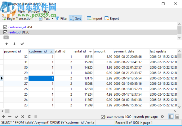Image resolution: width=182 pixels, height=126 pixels.
Task: Click the Begin Transaction toolbar button
Action: [x=17, y=19]
